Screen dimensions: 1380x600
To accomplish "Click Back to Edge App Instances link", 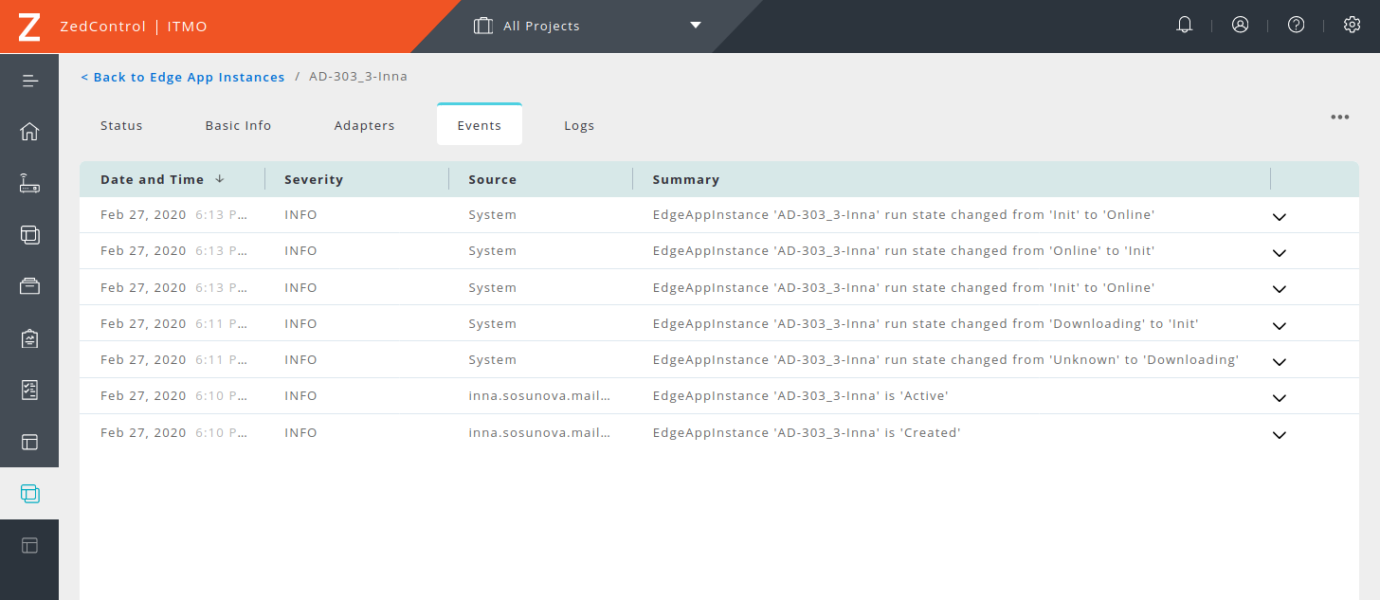I will pos(183,77).
